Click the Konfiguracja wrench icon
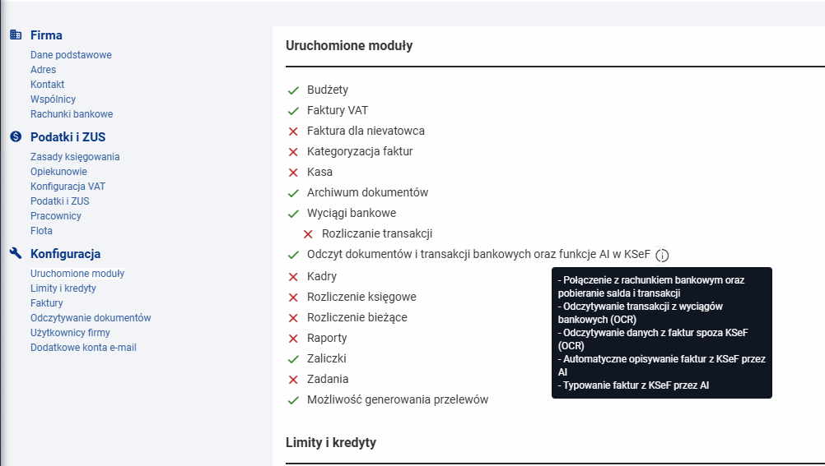 [16, 253]
